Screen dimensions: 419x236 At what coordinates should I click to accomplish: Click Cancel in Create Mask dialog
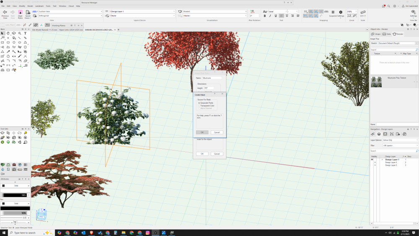point(216,132)
